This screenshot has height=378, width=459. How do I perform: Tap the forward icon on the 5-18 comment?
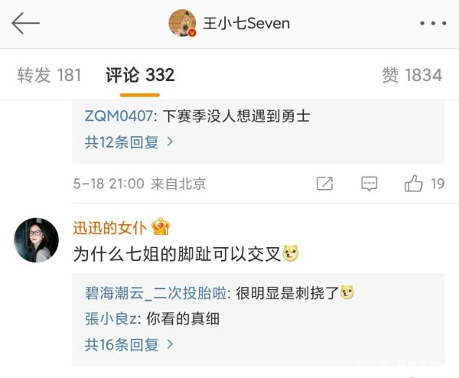324,184
